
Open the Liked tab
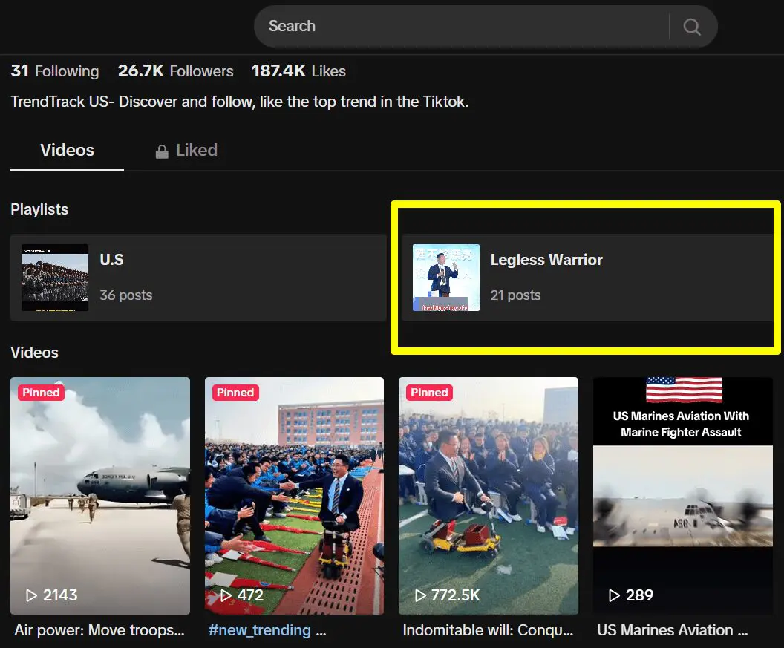pos(186,151)
